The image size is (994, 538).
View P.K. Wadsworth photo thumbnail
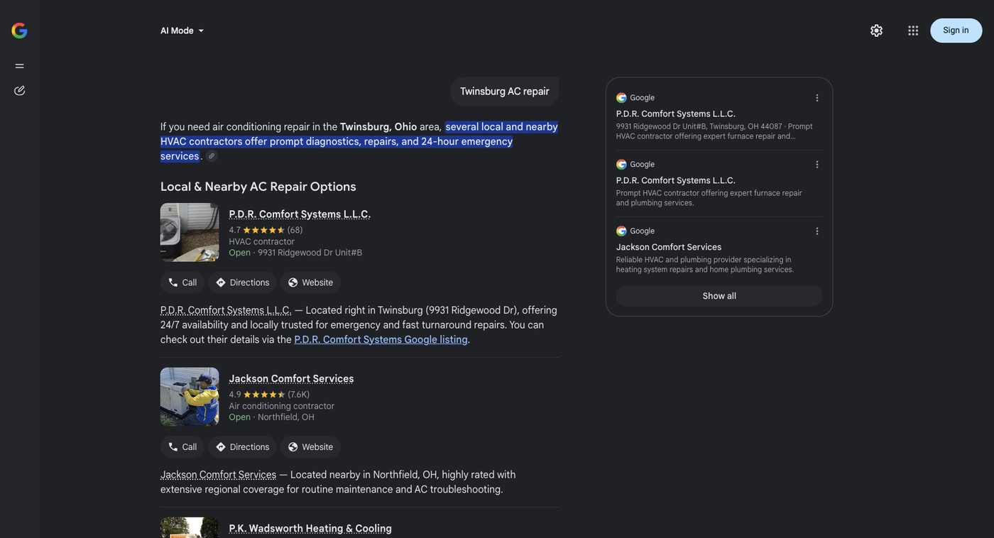click(x=190, y=527)
